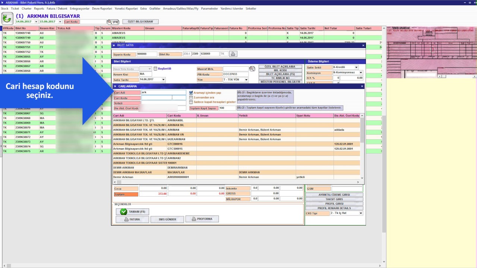The height and width of the screenshot is (268, 477).
Task: Click the toolbar Cari Kodu input field
Action: (93, 22)
